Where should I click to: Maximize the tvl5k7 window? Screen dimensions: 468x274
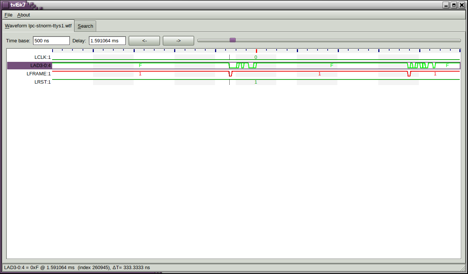point(454,5)
